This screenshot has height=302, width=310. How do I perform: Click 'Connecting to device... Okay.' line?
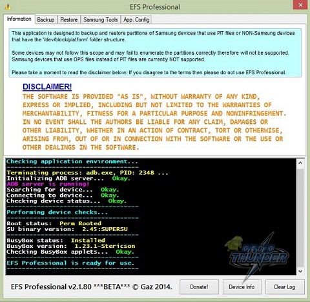[63, 196]
